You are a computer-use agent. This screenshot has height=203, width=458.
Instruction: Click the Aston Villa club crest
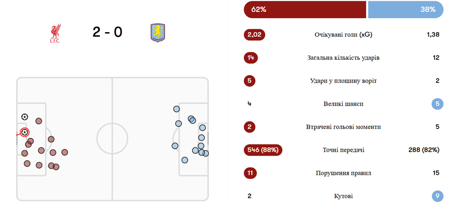point(157,33)
